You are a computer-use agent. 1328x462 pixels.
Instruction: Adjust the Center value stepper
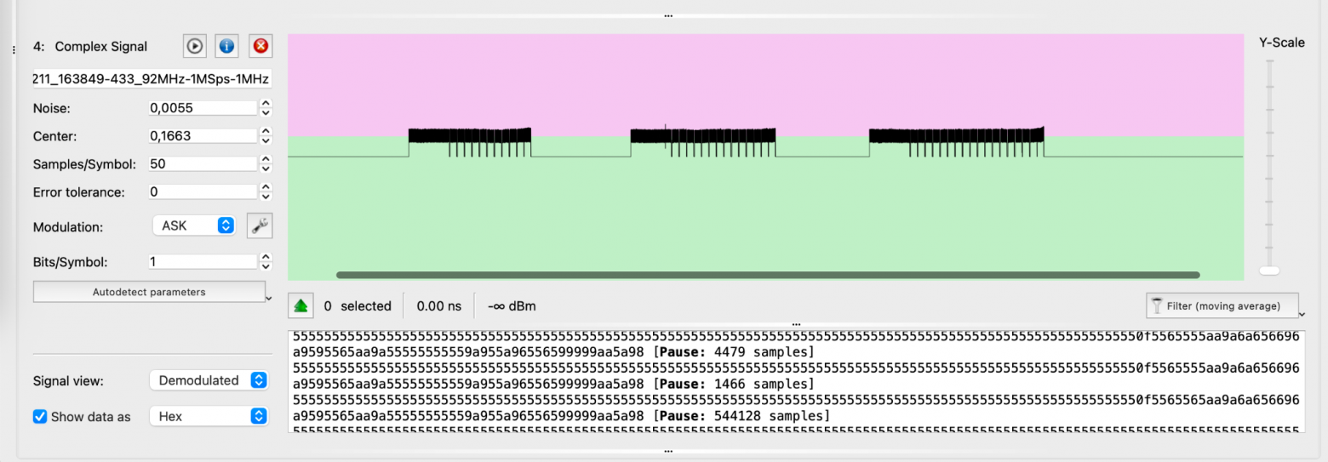tap(266, 136)
